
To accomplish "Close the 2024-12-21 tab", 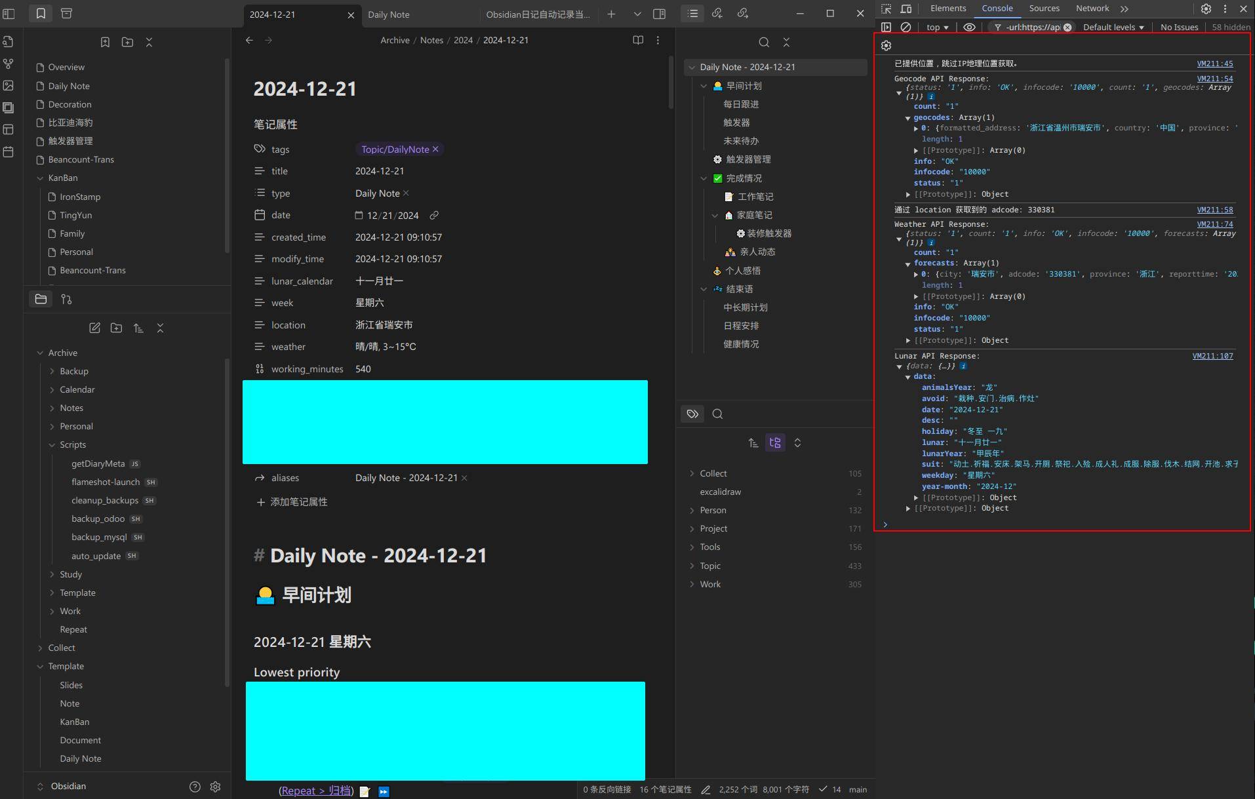I will click(x=351, y=14).
